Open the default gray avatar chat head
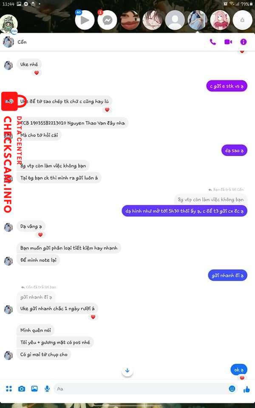Viewport: 255px width, 408px height. tap(175, 20)
